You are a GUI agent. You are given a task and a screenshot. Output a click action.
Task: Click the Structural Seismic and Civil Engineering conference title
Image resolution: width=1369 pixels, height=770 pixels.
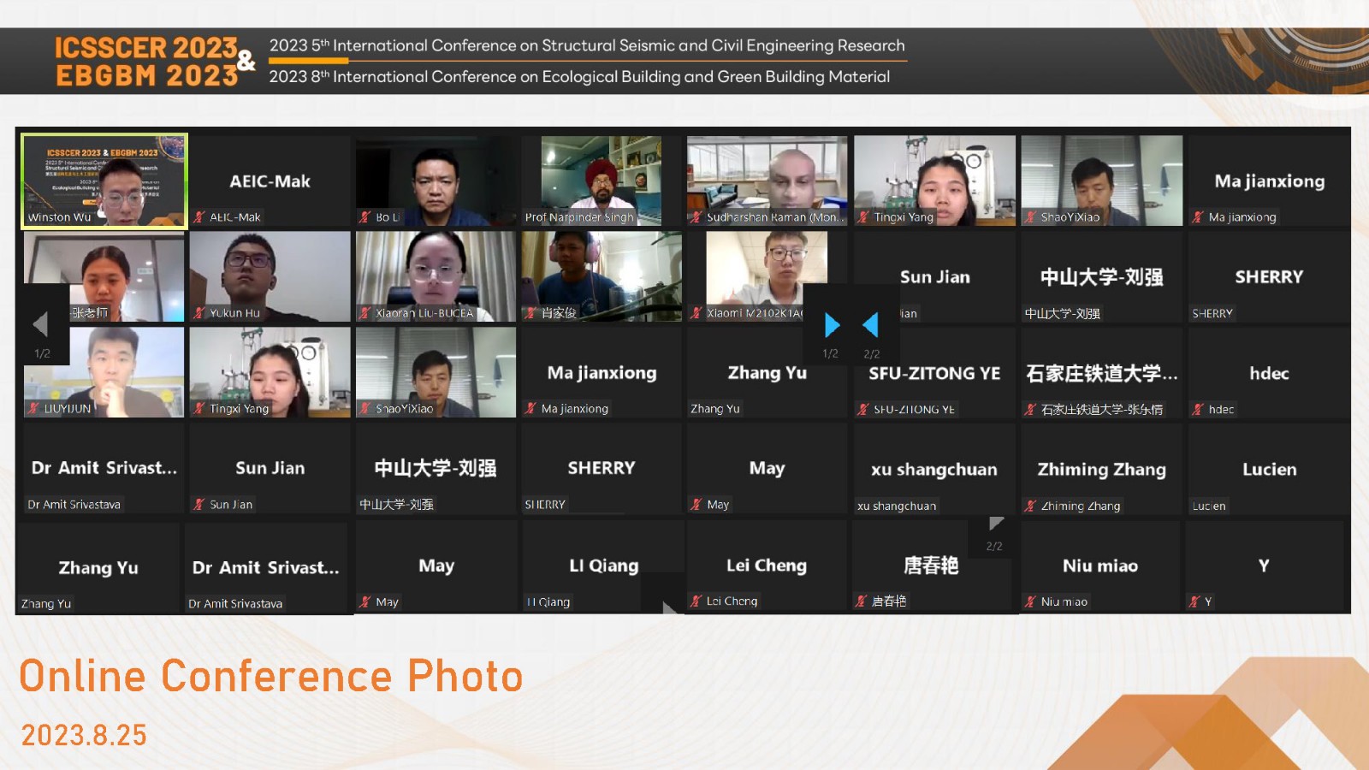coord(587,45)
